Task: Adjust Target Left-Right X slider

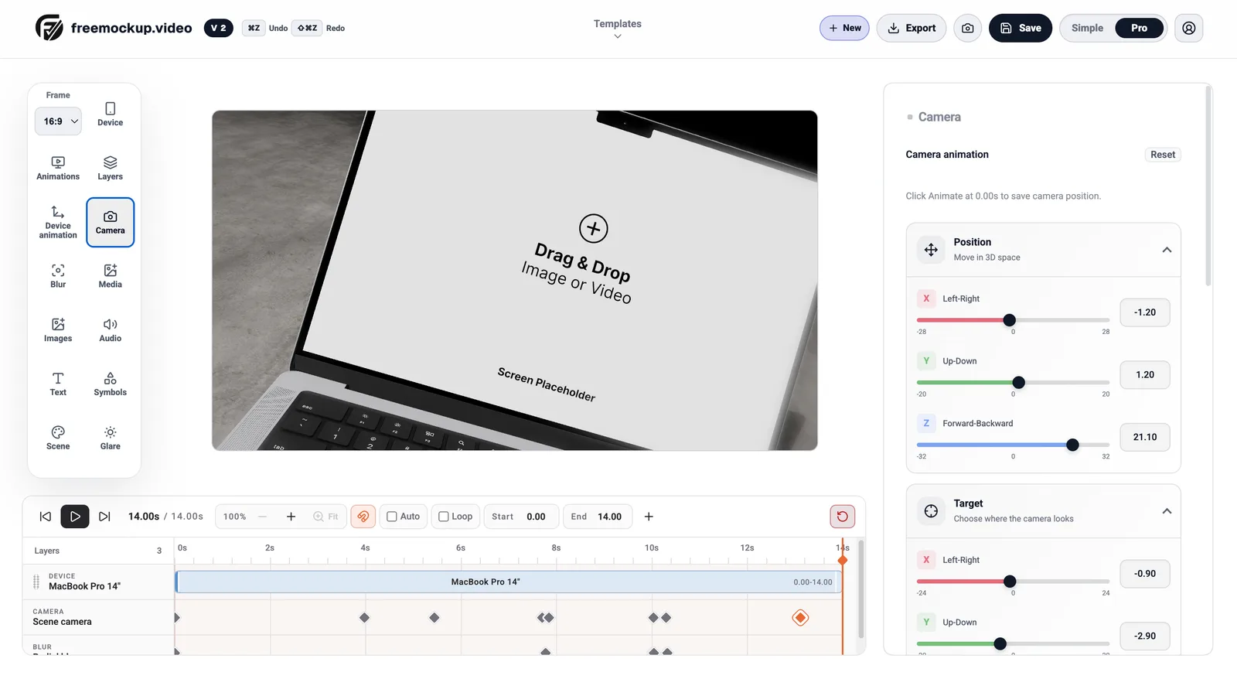Action: [x=1013, y=582]
